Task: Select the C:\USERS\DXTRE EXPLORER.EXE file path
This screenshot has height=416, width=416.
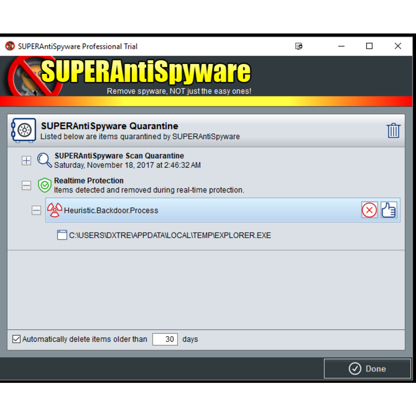Action: coord(170,235)
